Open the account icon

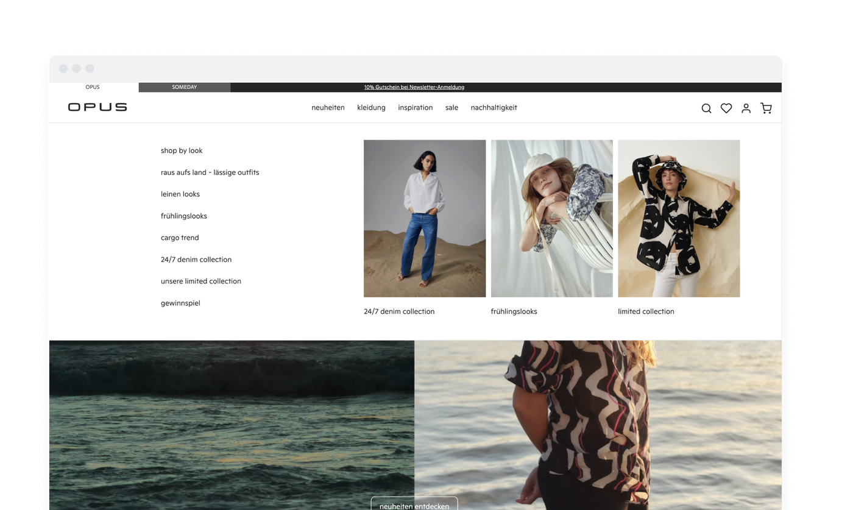(x=746, y=108)
